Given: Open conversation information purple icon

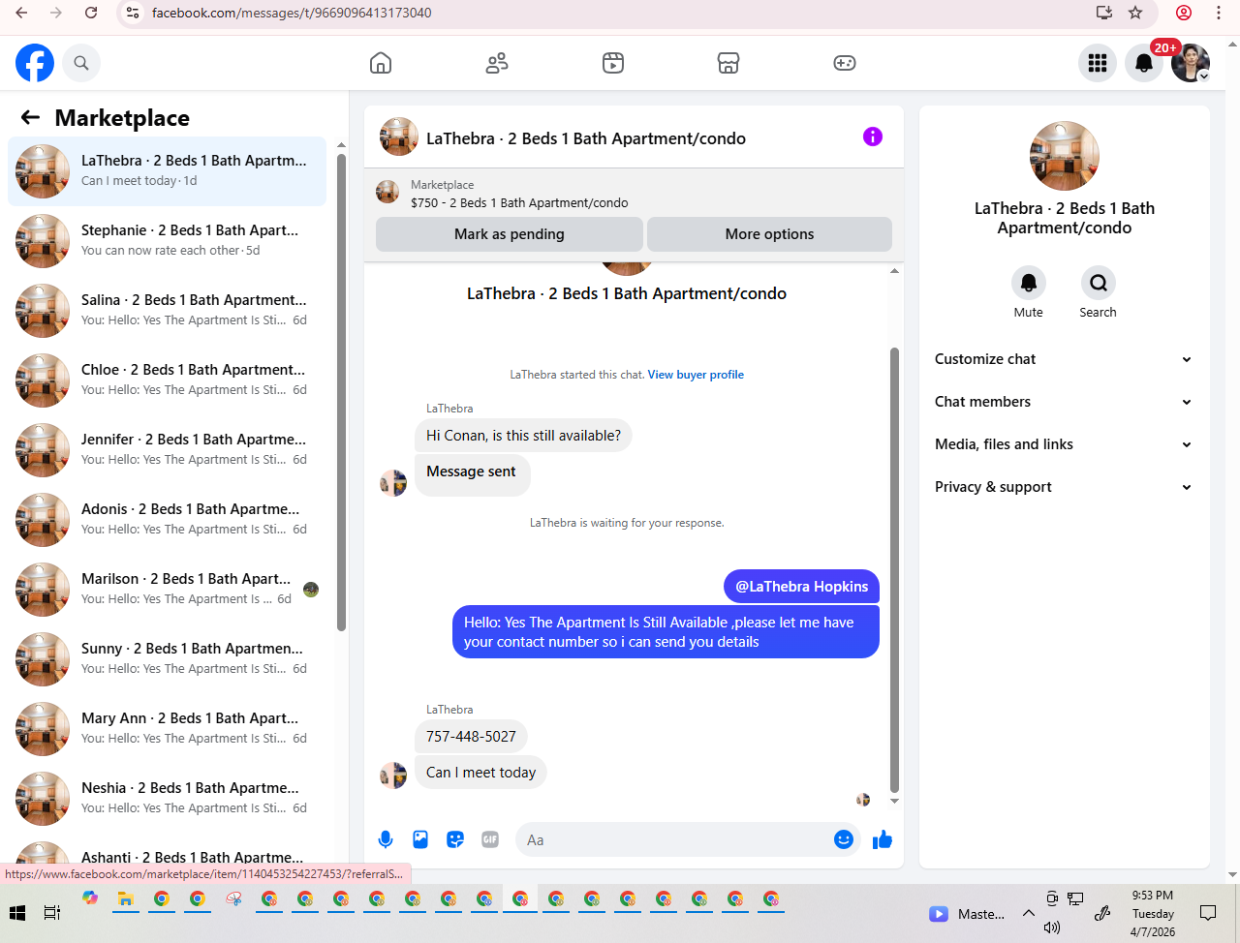Looking at the screenshot, I should pyautogui.click(x=873, y=137).
